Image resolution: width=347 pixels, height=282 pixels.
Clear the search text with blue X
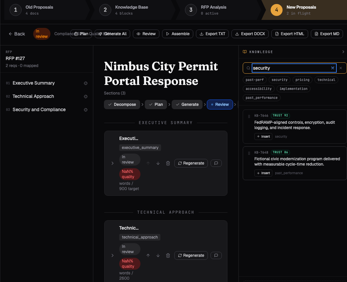pos(333,68)
